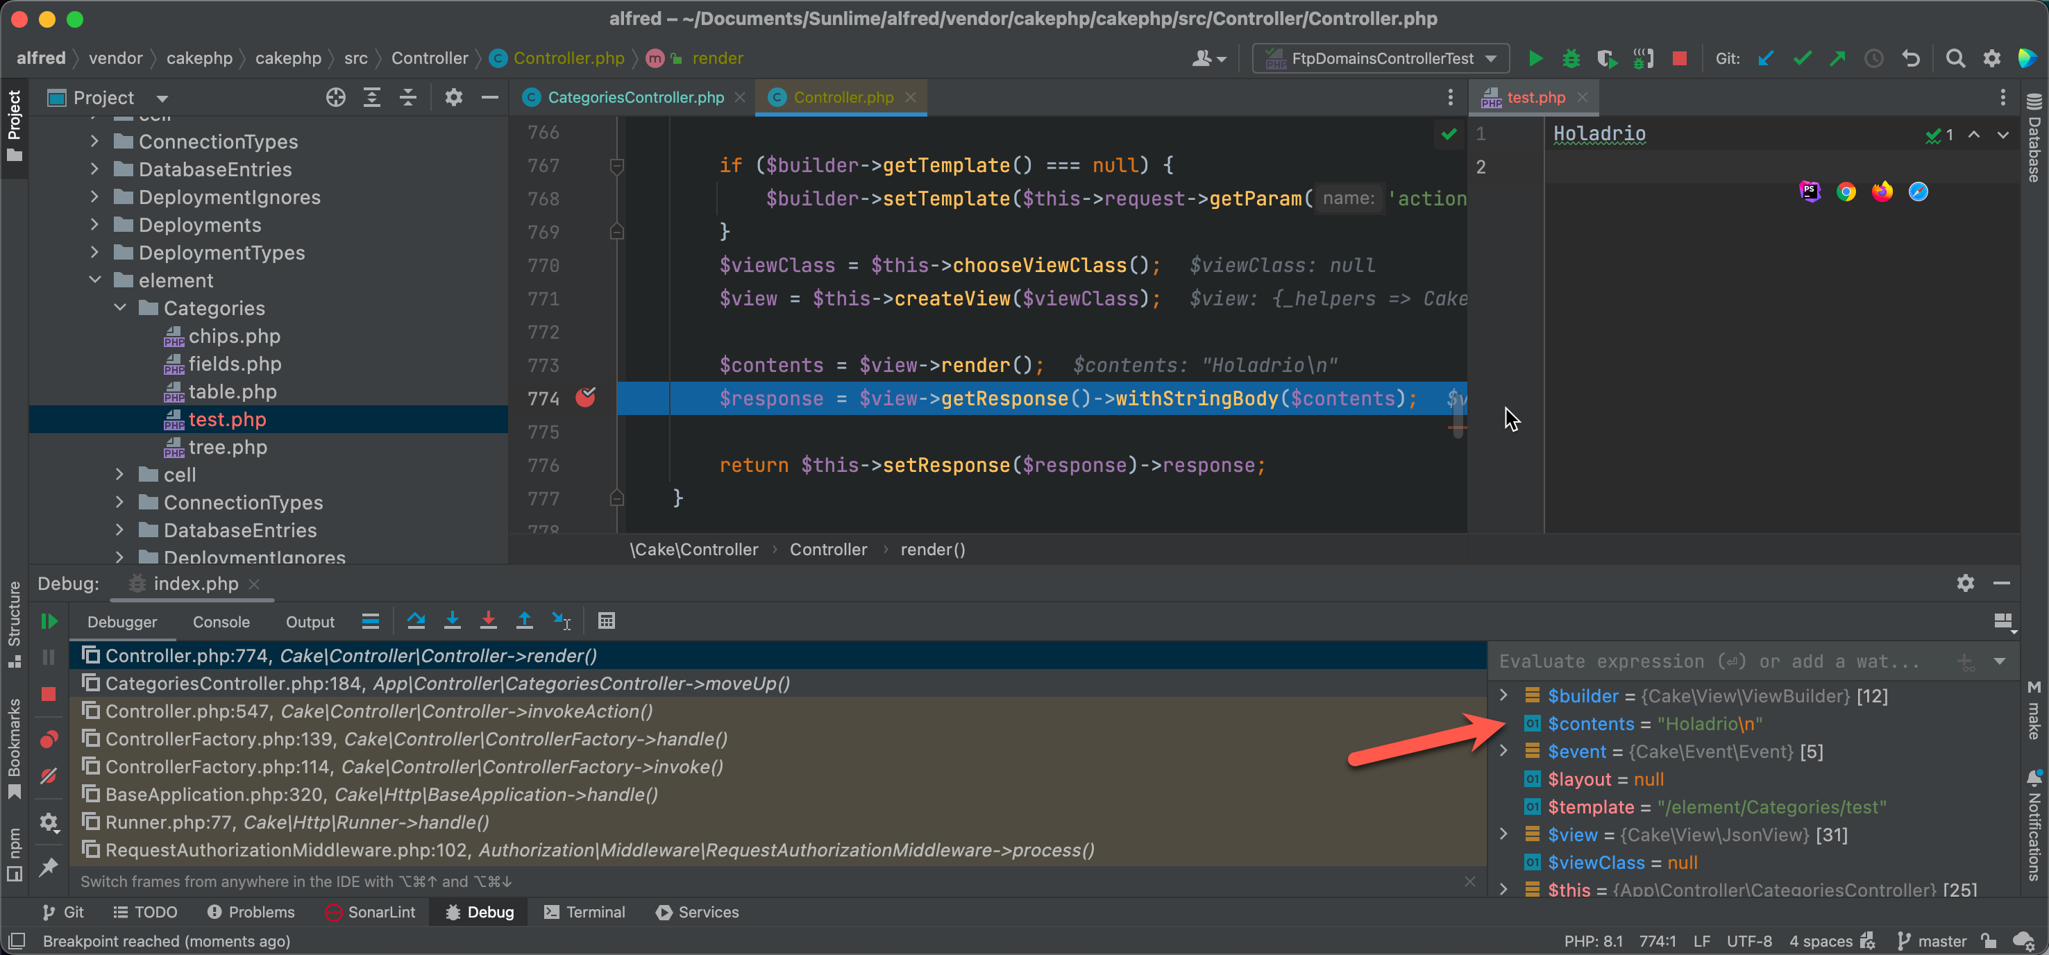
Task: Toggle Database tool window on right edge
Action: click(2034, 138)
